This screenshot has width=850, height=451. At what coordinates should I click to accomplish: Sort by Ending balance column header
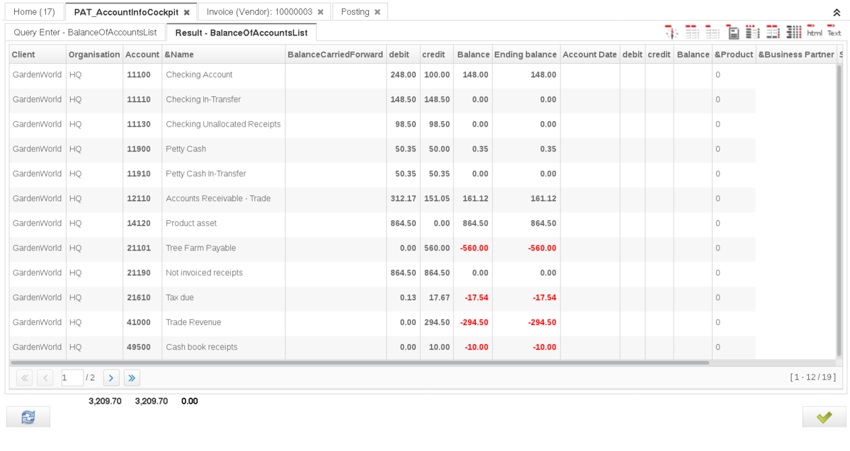click(526, 55)
